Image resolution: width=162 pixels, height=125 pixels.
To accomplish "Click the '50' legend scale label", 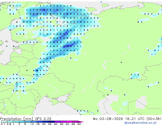I will pyautogui.click(x=79, y=124).
